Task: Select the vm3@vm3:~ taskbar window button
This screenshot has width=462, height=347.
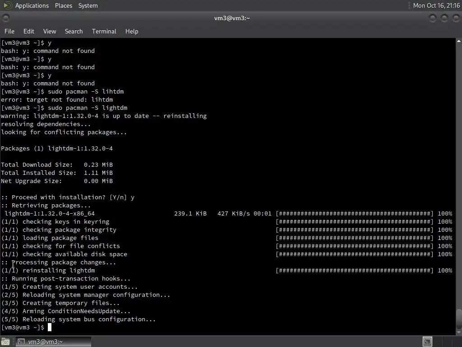Action: click(53, 342)
